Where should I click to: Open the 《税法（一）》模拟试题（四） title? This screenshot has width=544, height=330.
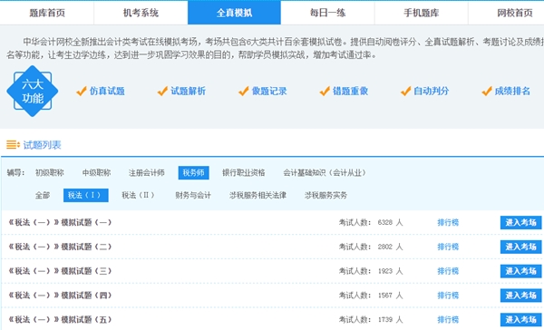pyautogui.click(x=60, y=296)
